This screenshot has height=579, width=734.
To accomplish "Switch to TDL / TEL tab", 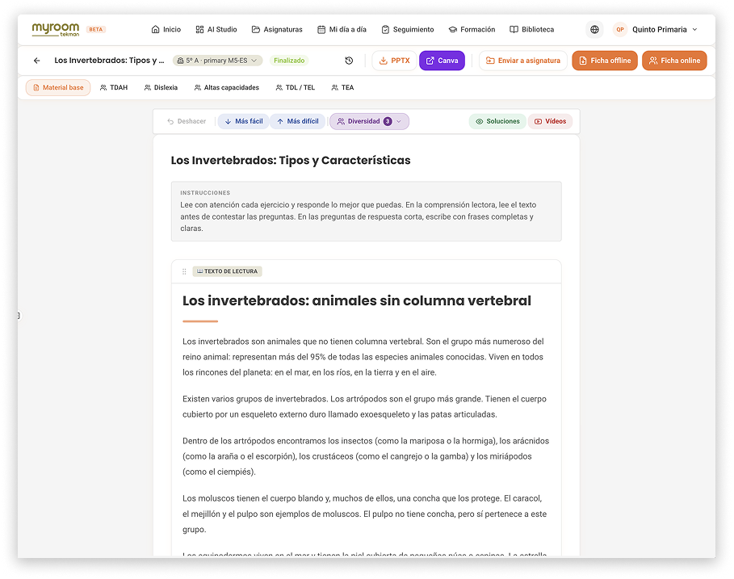I will pos(295,87).
